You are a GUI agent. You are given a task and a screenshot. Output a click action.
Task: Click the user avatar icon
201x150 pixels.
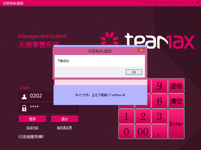click(x=24, y=97)
